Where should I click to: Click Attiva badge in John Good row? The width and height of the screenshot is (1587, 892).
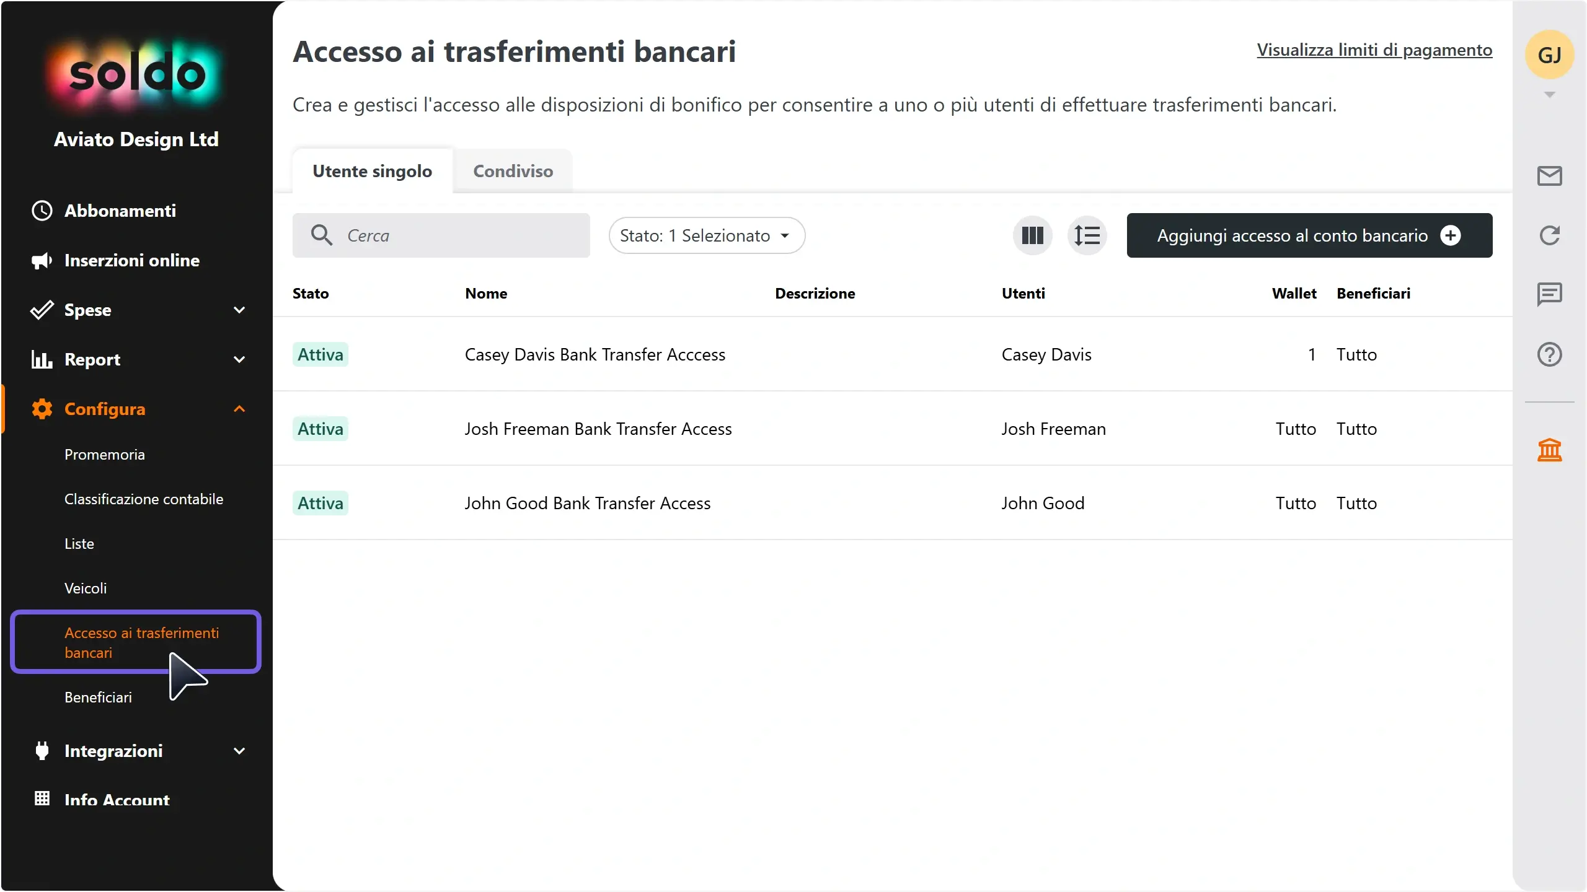coord(320,503)
